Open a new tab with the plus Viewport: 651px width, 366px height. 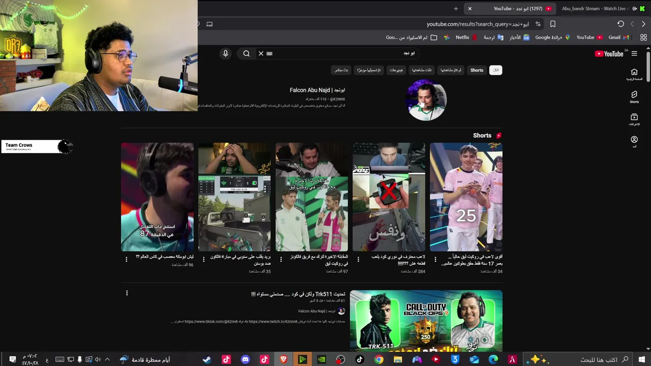pos(456,9)
